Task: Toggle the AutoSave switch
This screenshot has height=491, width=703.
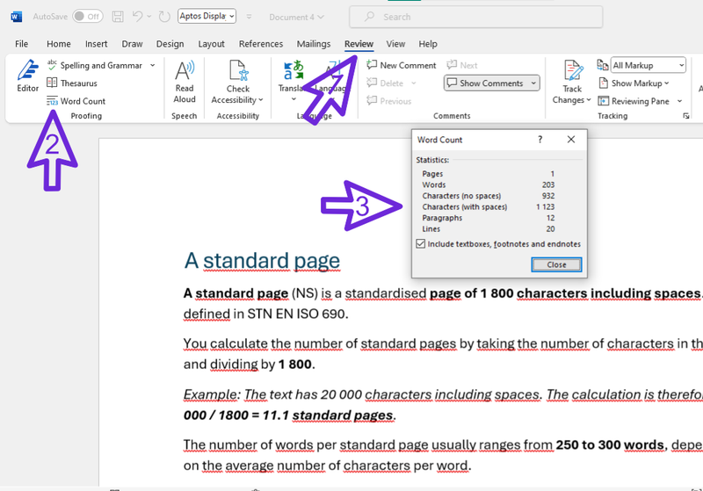Action: tap(87, 17)
